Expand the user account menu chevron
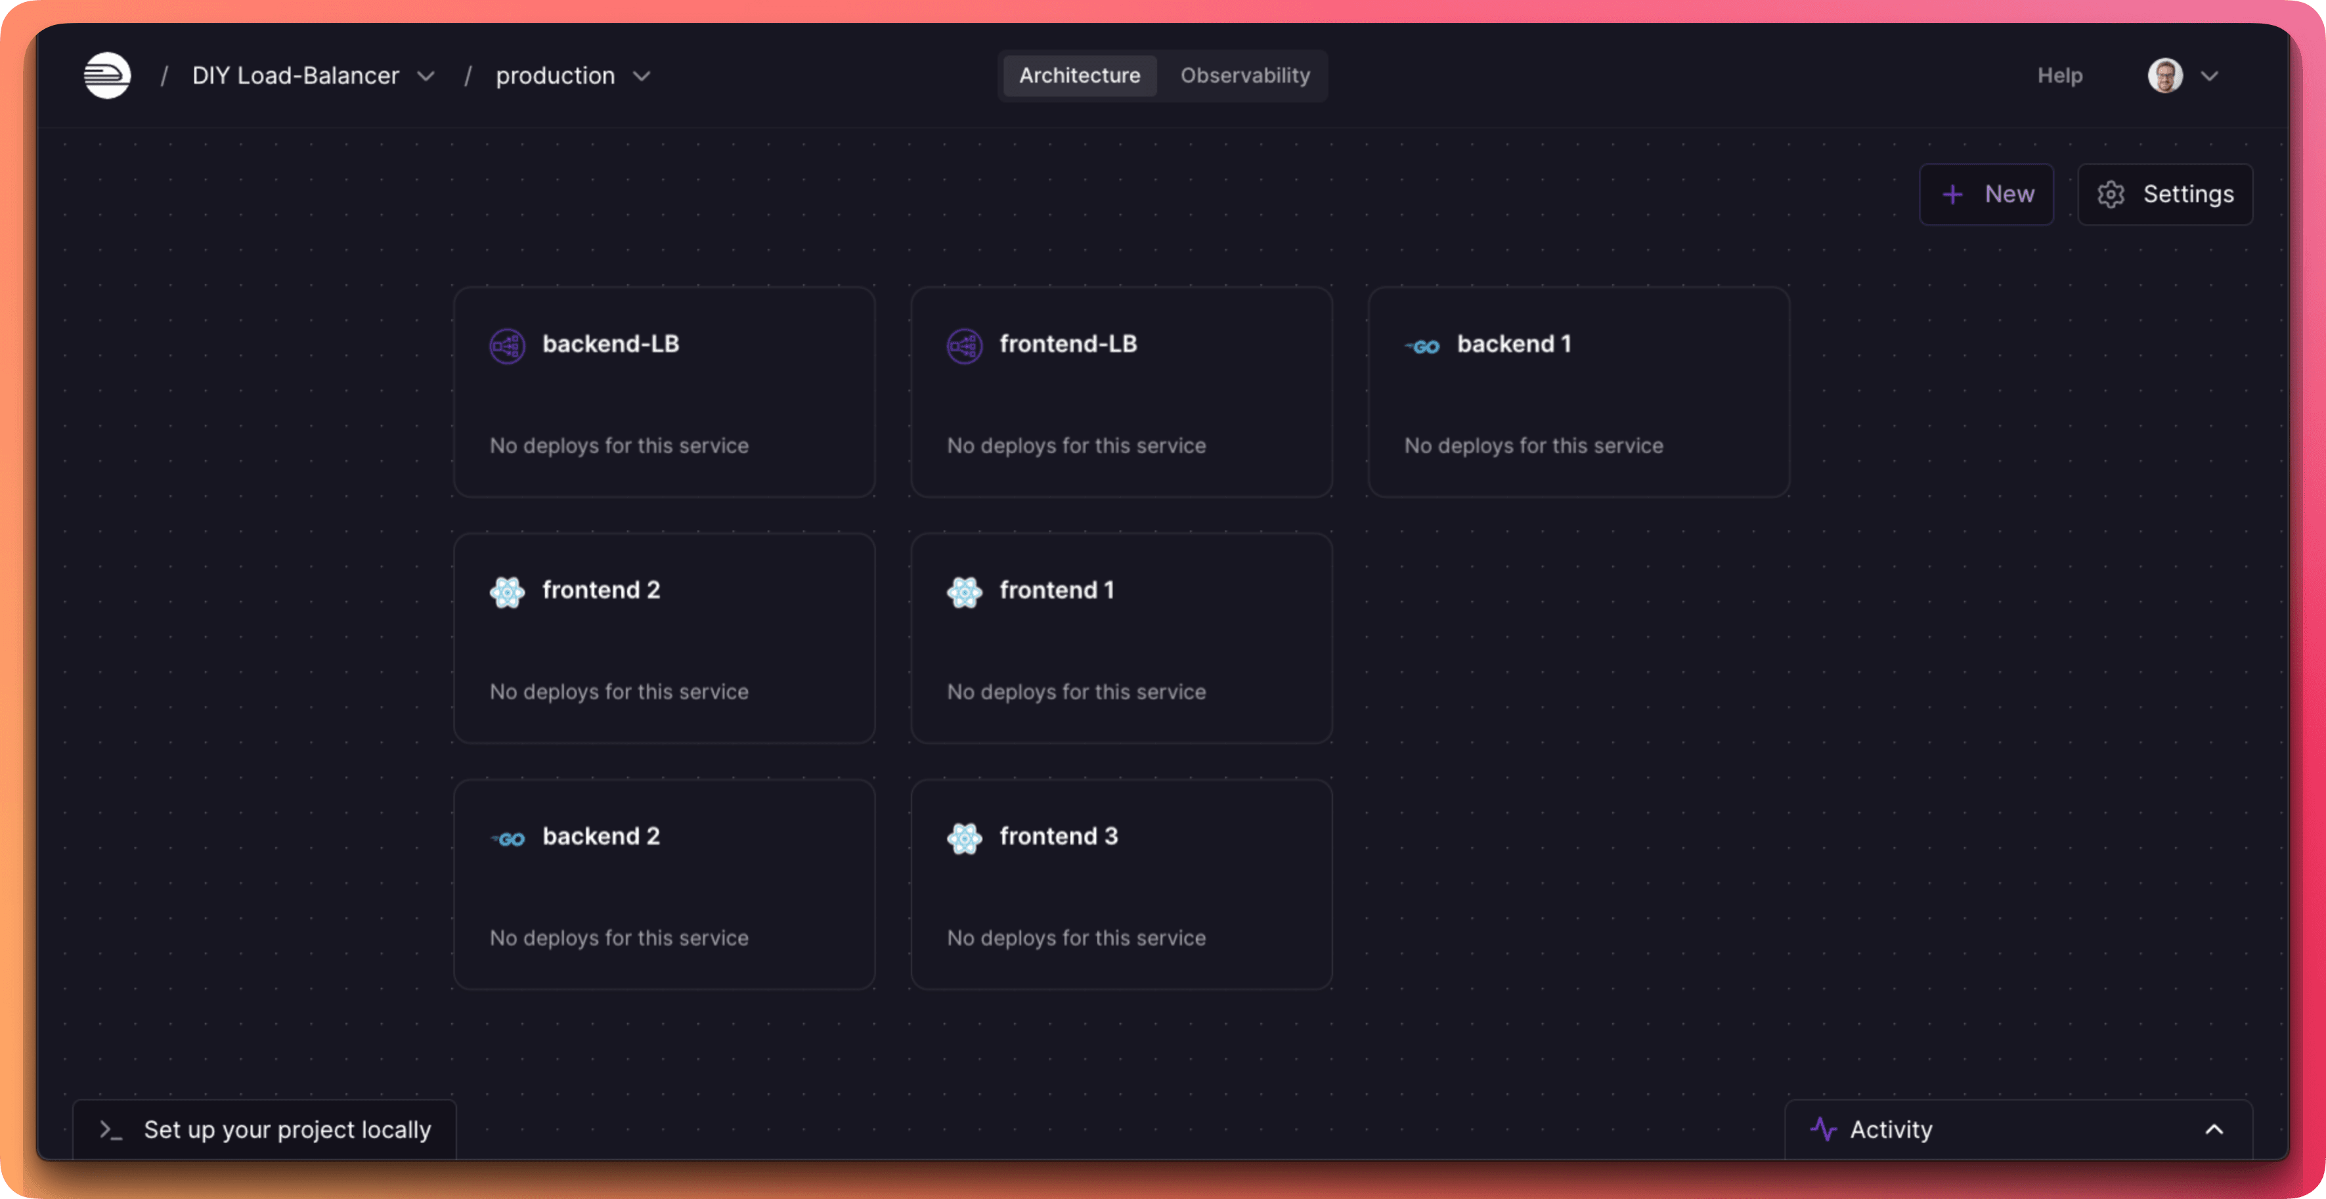Screen dimensions: 2326x1199 [2210, 76]
